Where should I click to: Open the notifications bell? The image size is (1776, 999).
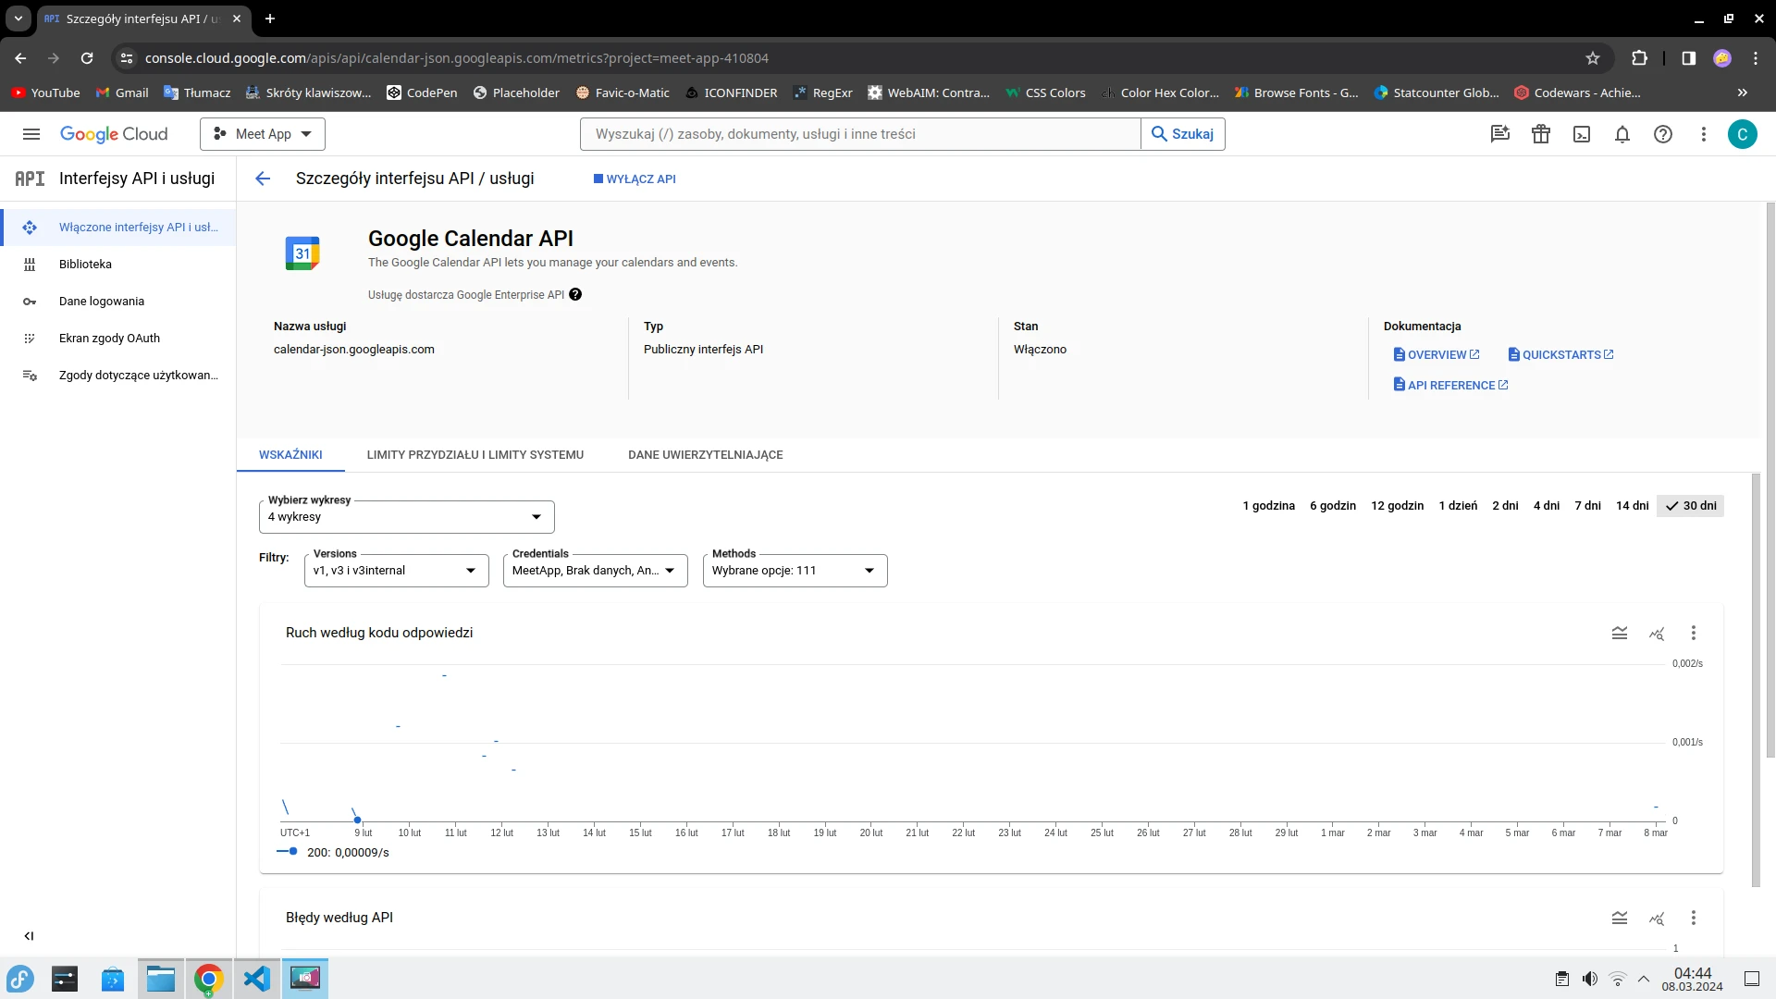pyautogui.click(x=1622, y=134)
